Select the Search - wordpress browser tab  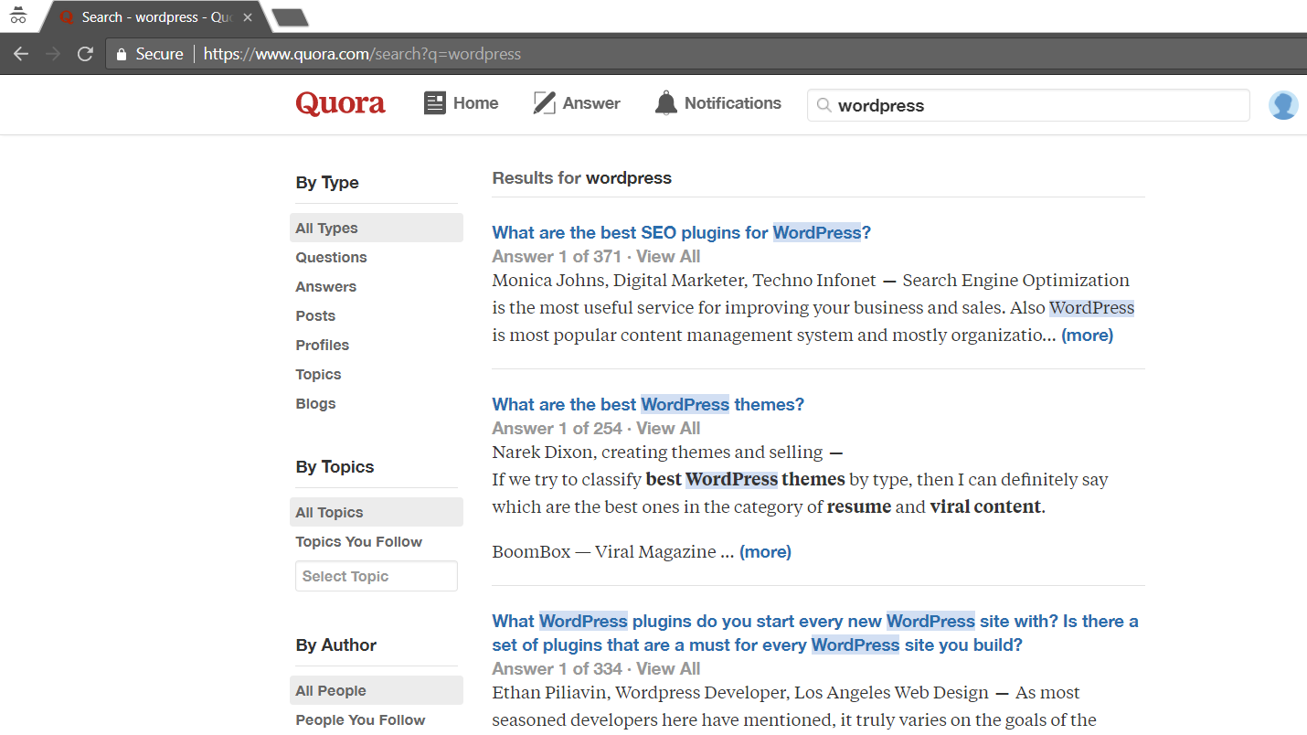coord(155,17)
